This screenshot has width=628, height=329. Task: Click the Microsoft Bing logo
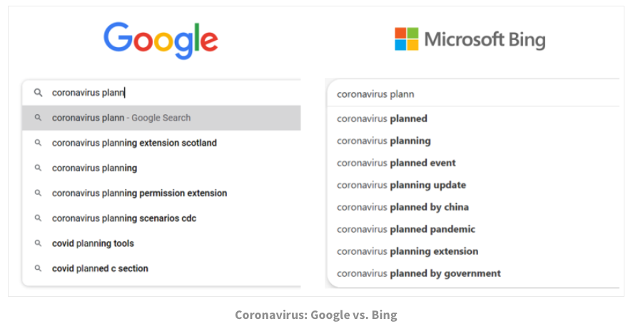470,39
